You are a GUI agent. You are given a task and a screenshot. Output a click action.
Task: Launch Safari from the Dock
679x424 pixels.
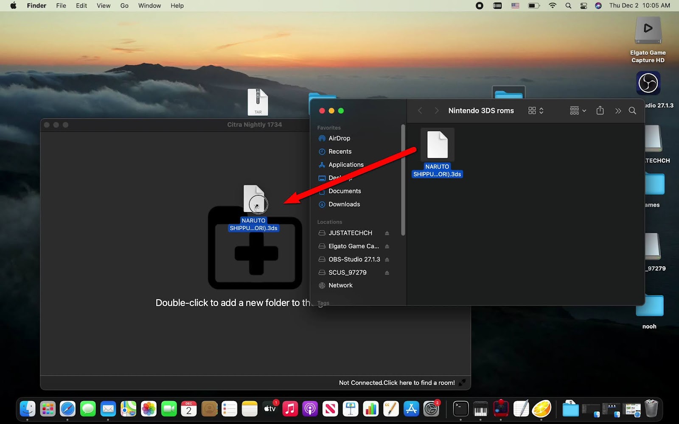click(x=67, y=409)
